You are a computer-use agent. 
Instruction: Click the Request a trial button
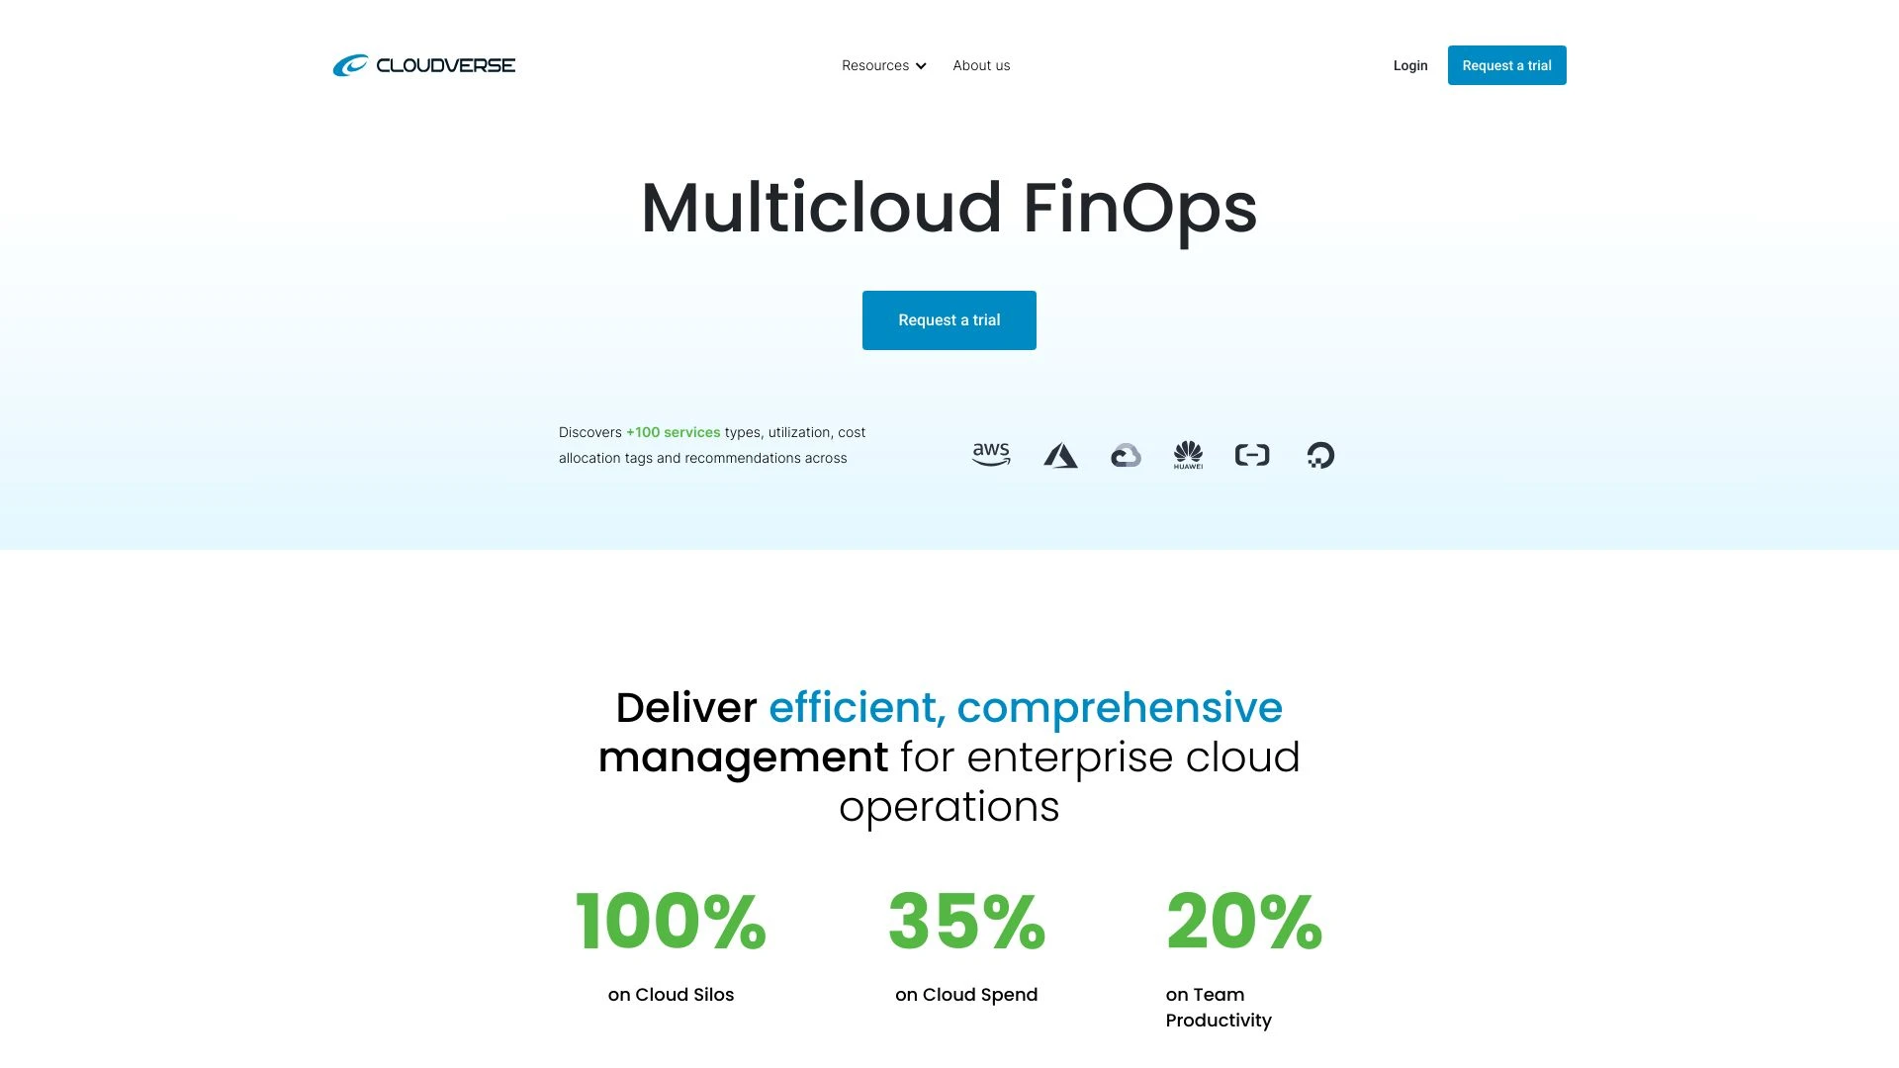coord(949,319)
